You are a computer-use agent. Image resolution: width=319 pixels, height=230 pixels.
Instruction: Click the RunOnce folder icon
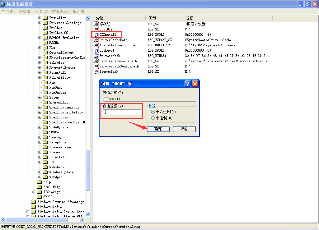click(45, 87)
